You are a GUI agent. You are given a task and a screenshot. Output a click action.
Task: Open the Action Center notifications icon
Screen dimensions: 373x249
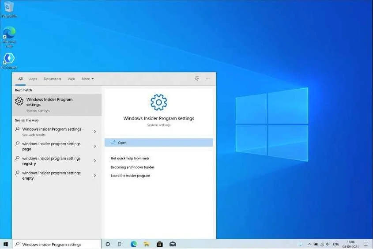coord(366,244)
